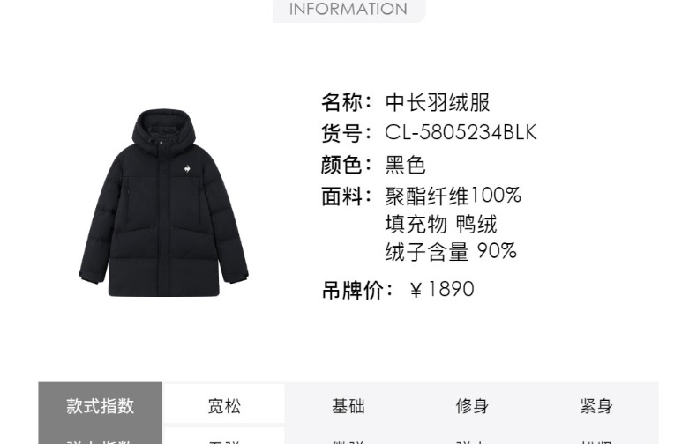Screen dimensions: 697x444
Task: Click the product name 中长羽绒服
Action: point(438,102)
